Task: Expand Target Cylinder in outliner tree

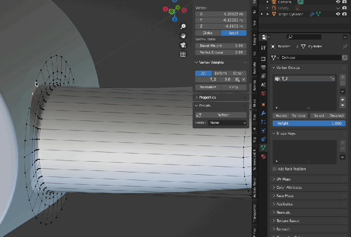Action: click(268, 14)
